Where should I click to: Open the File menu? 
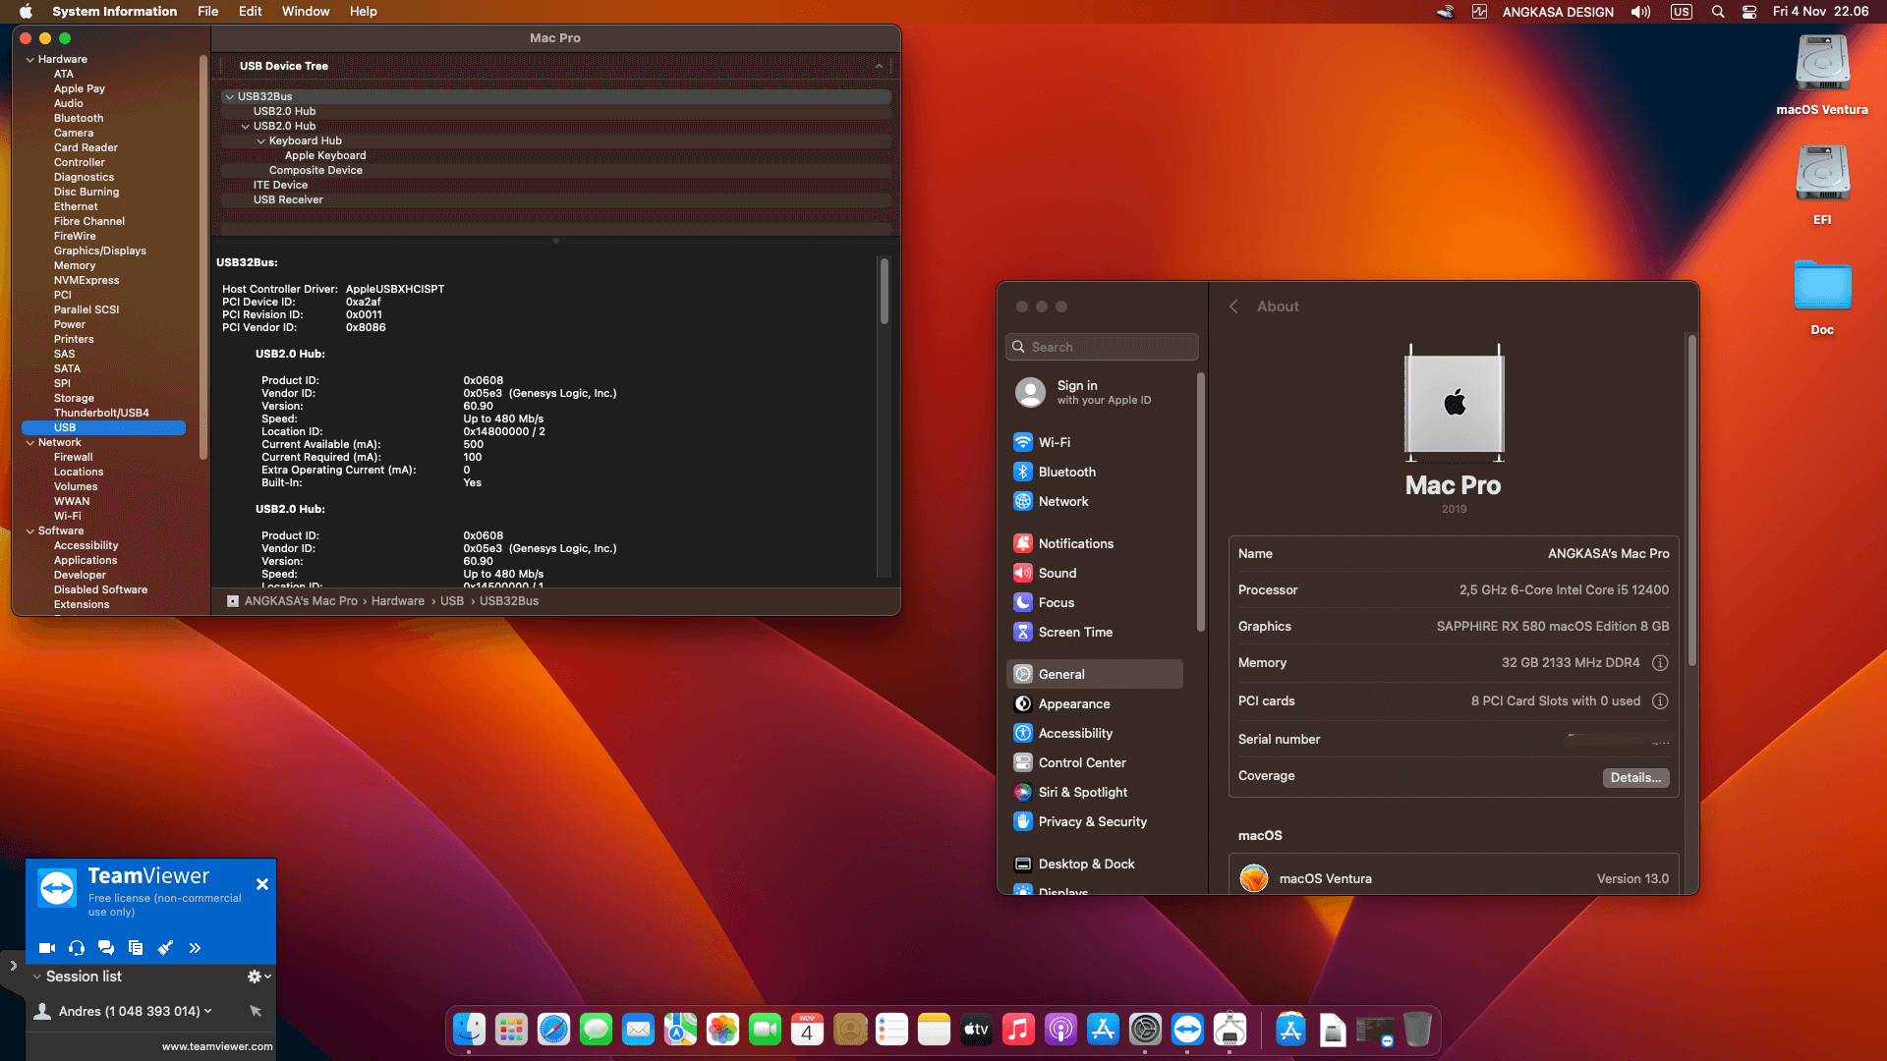[x=207, y=12]
